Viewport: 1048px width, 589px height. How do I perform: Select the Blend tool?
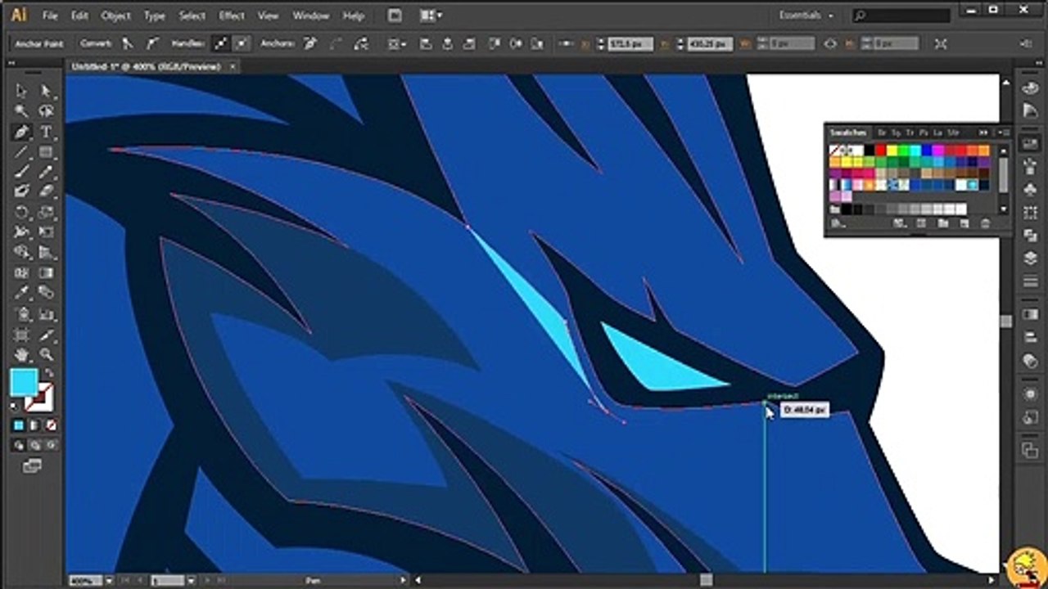pos(46,292)
